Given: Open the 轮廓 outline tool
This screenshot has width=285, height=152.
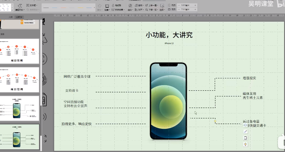Looking at the screenshot, I should (x=107, y=7).
